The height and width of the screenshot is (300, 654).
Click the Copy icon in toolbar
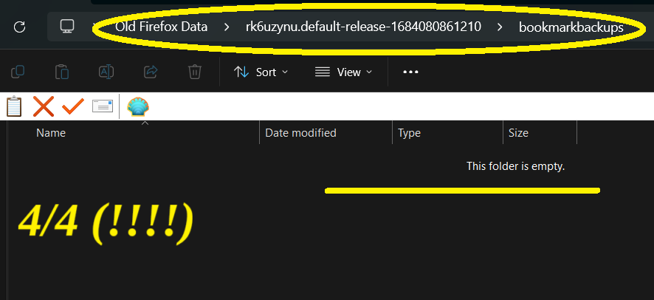click(x=18, y=72)
